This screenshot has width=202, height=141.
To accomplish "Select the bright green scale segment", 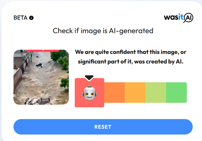I will pos(176,92).
